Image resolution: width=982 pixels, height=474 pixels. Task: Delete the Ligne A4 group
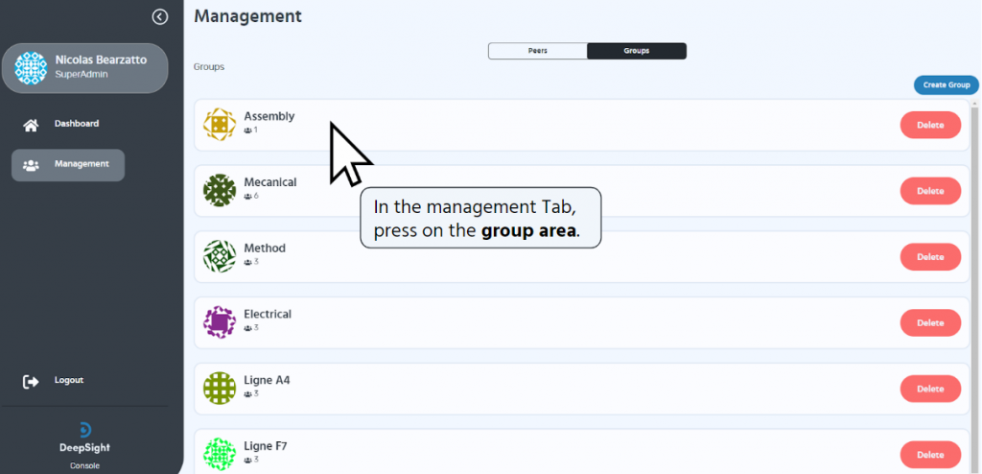930,388
